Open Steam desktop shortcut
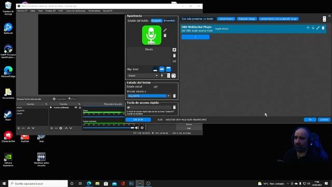Viewport: 332px width, 187px height. 8,115
